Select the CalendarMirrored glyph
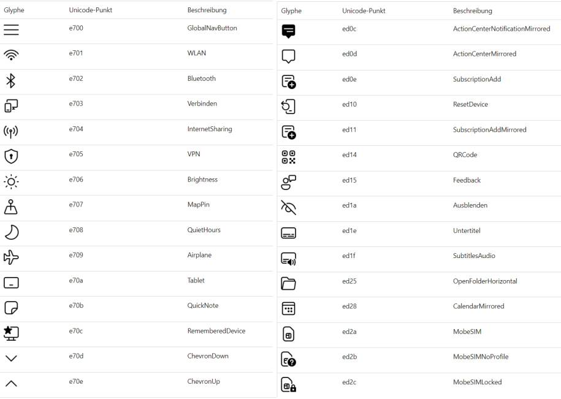This screenshot has height=399, width=561. pos(288,308)
